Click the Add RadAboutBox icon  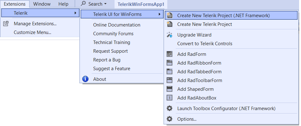click(x=169, y=98)
